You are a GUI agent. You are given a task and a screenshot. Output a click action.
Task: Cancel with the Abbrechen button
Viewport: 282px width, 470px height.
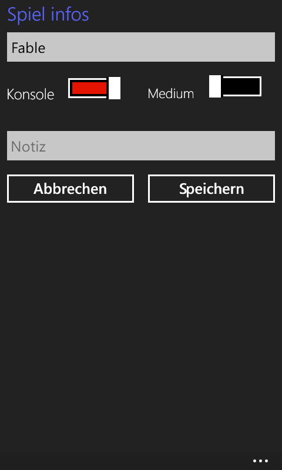click(70, 189)
